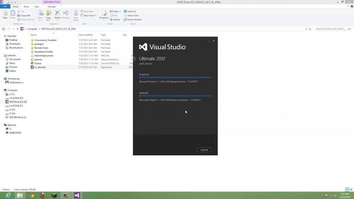Click the New folder icon
The height and width of the screenshot is (199, 354).
point(76,15)
